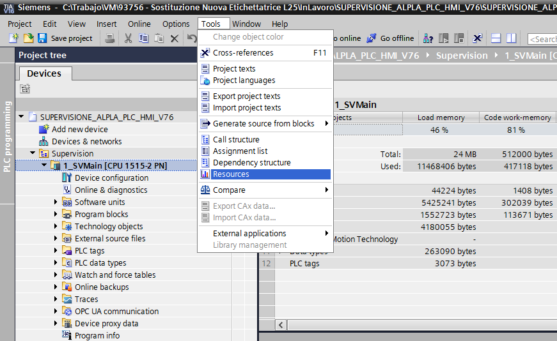
Task: Collapse the 1_SVMain CPU node
Action: pyautogui.click(x=44, y=165)
